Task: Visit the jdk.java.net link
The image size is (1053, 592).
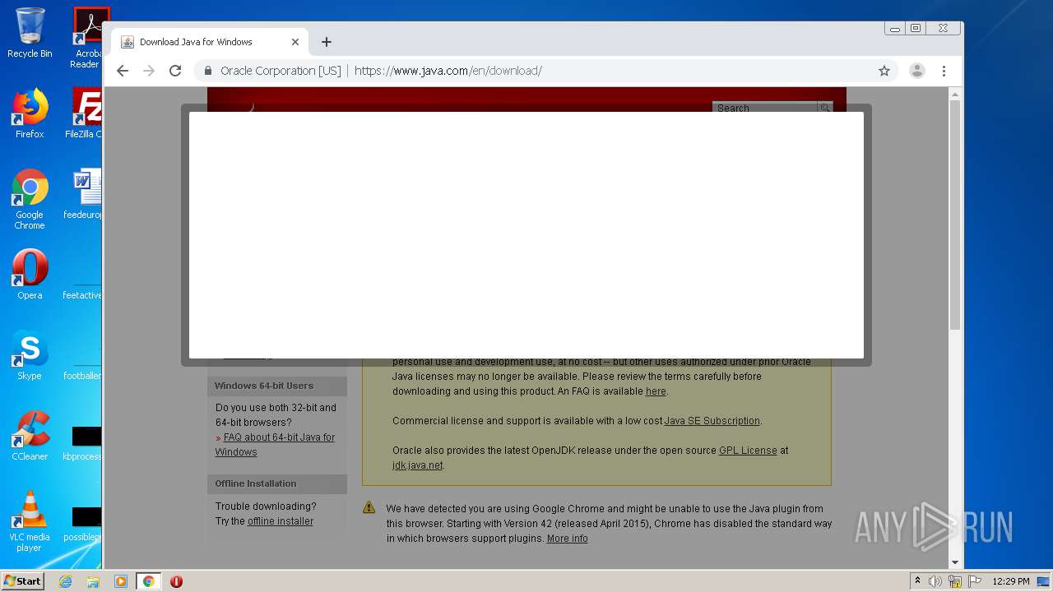Action: pyautogui.click(x=418, y=465)
